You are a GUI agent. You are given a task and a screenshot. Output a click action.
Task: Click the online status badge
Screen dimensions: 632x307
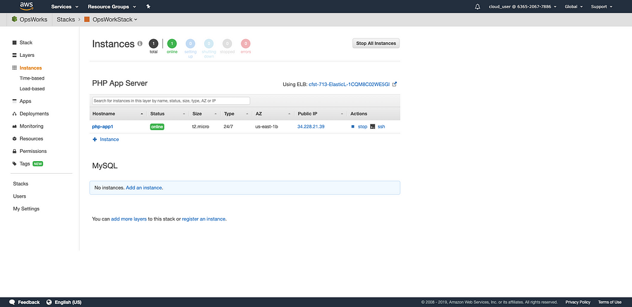[157, 126]
